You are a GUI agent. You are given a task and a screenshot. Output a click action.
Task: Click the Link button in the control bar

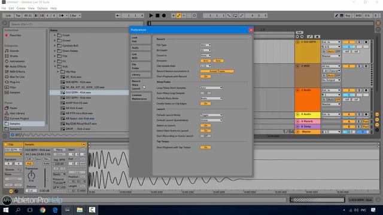8,16
